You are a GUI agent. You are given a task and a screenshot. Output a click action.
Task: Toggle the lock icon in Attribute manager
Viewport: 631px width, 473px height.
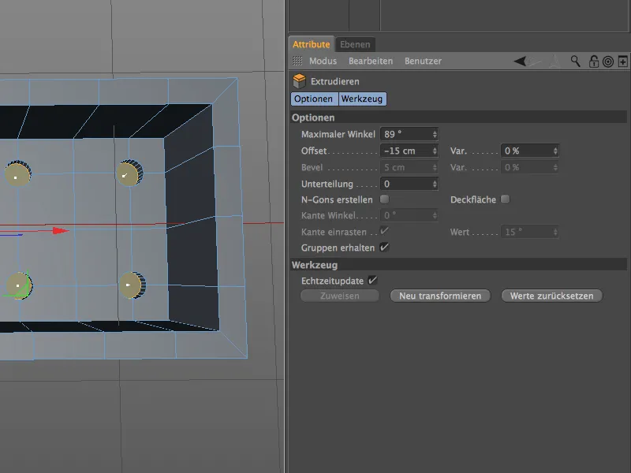[x=594, y=61]
